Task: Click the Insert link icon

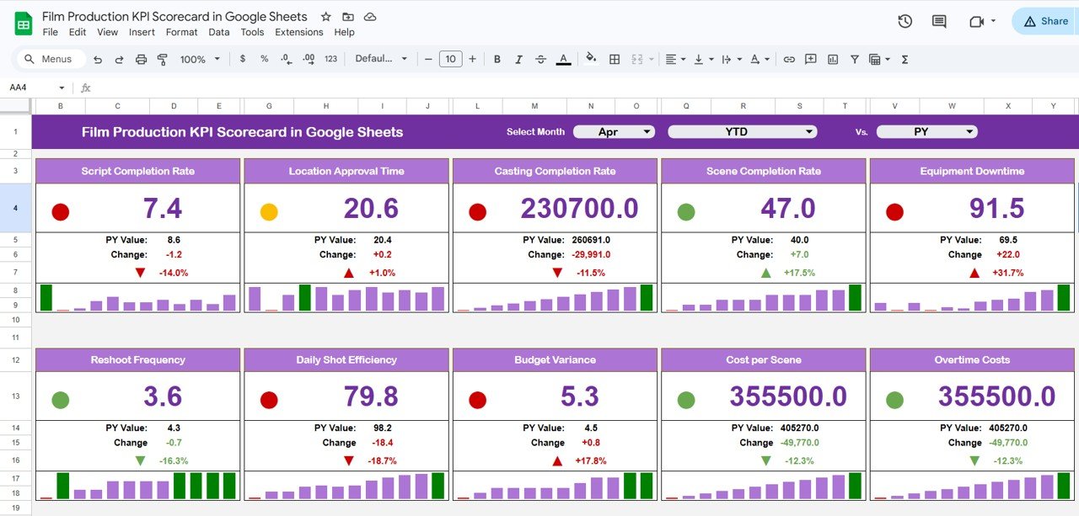Action: click(x=790, y=59)
